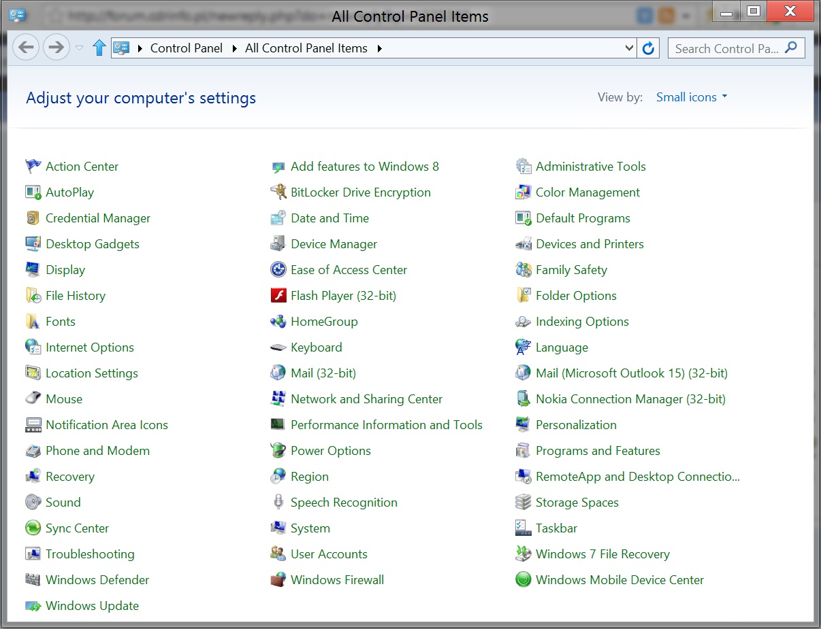Click the Ease of Access Center icon
Viewport: 821px width, 629px height.
(278, 269)
